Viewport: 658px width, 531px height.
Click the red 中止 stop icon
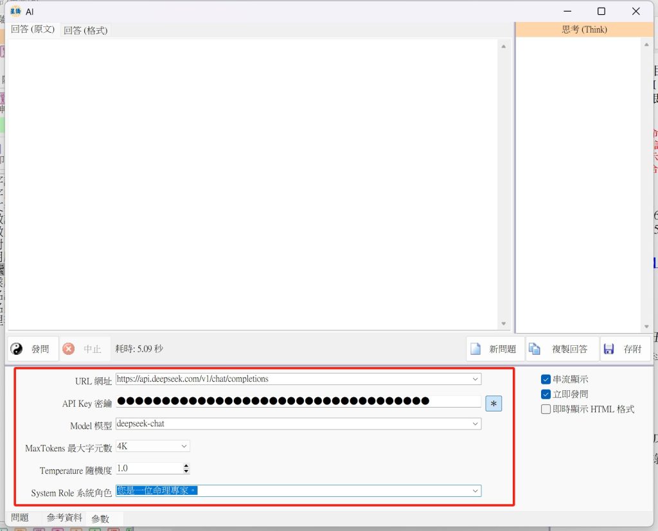tap(69, 349)
